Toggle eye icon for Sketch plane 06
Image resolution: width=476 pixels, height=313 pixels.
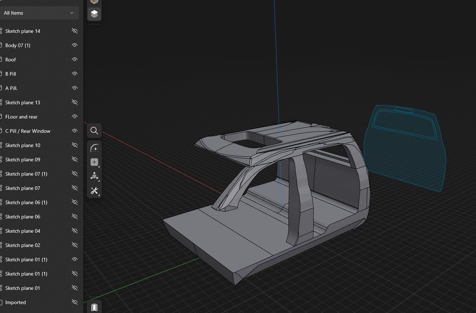pos(75,217)
